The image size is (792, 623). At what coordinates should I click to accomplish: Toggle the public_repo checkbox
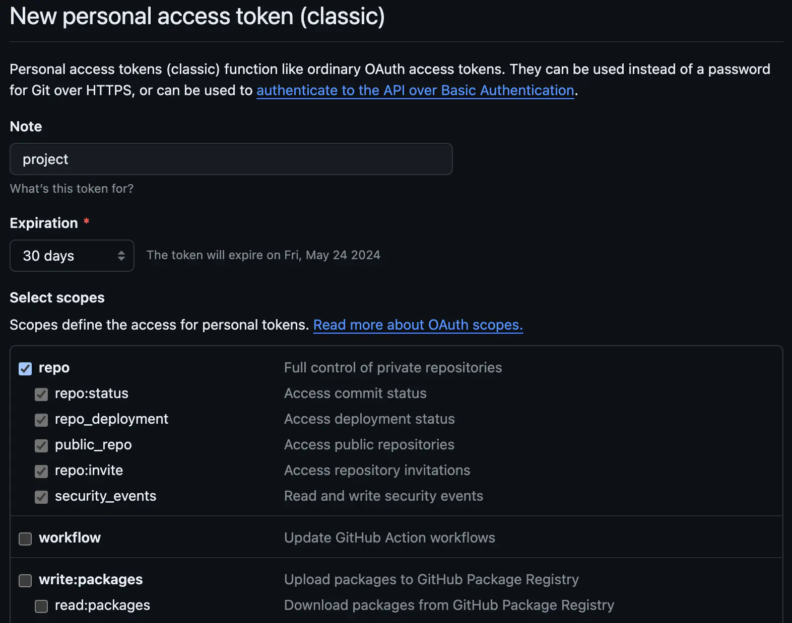[x=41, y=446]
